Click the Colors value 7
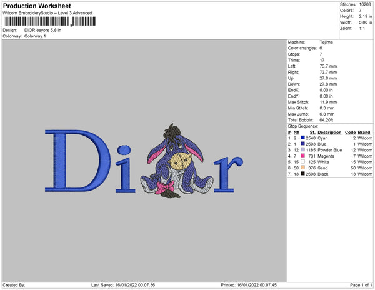This screenshot has width=375, height=290. [x=360, y=11]
